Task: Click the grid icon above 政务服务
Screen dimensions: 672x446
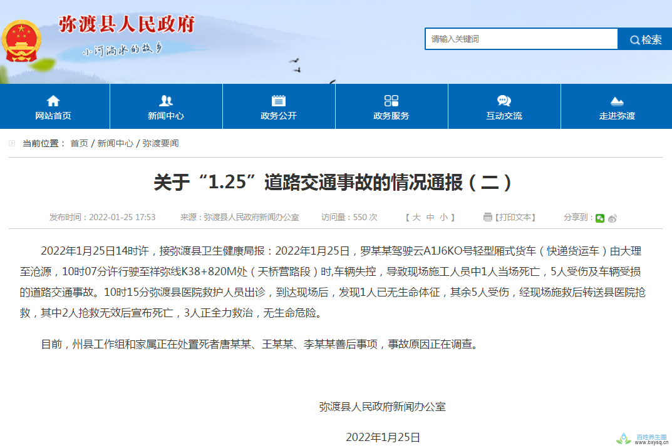Action: [x=391, y=101]
